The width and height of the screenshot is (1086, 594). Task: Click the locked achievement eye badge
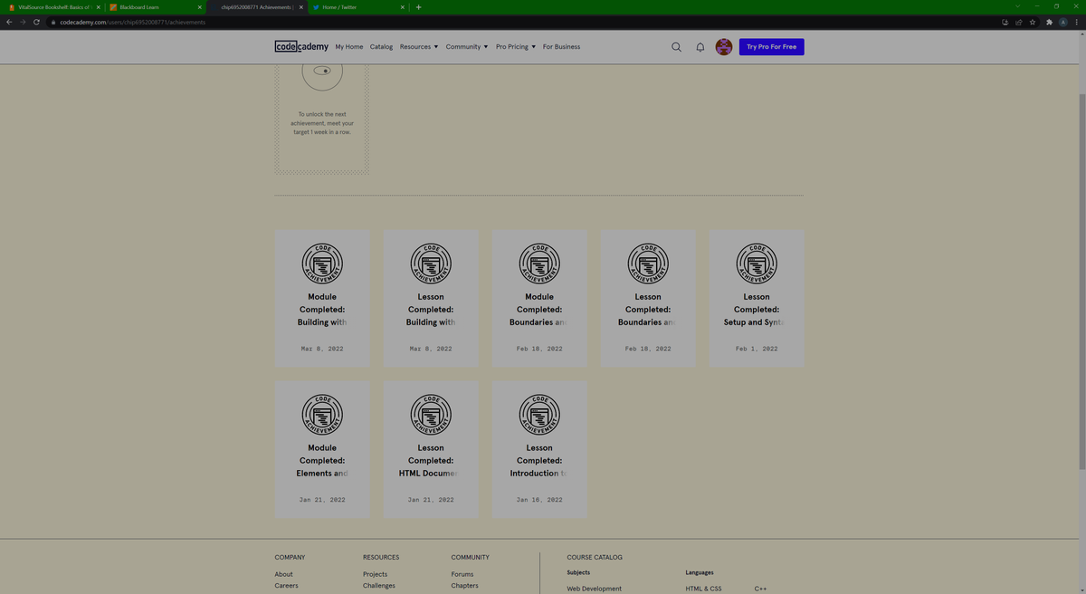click(x=322, y=71)
